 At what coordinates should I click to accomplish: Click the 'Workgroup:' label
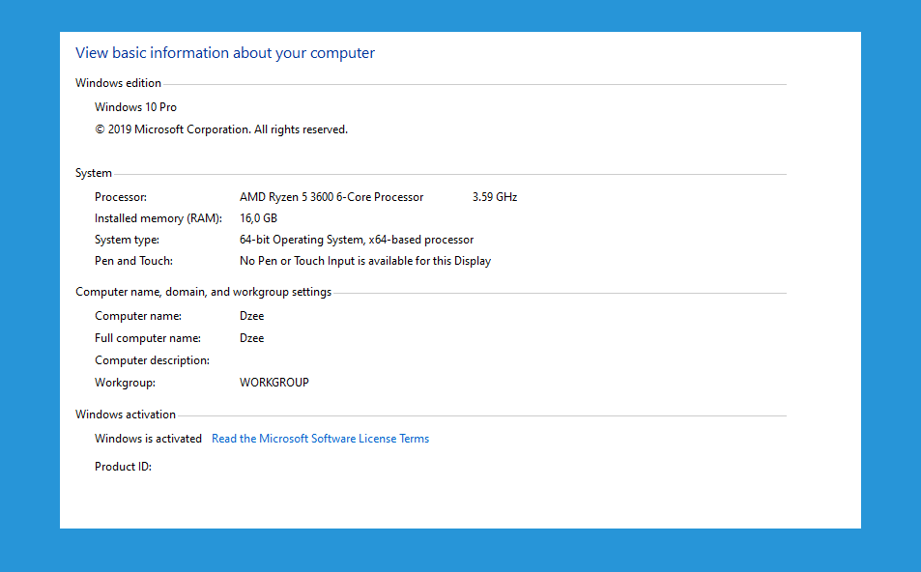click(x=125, y=383)
